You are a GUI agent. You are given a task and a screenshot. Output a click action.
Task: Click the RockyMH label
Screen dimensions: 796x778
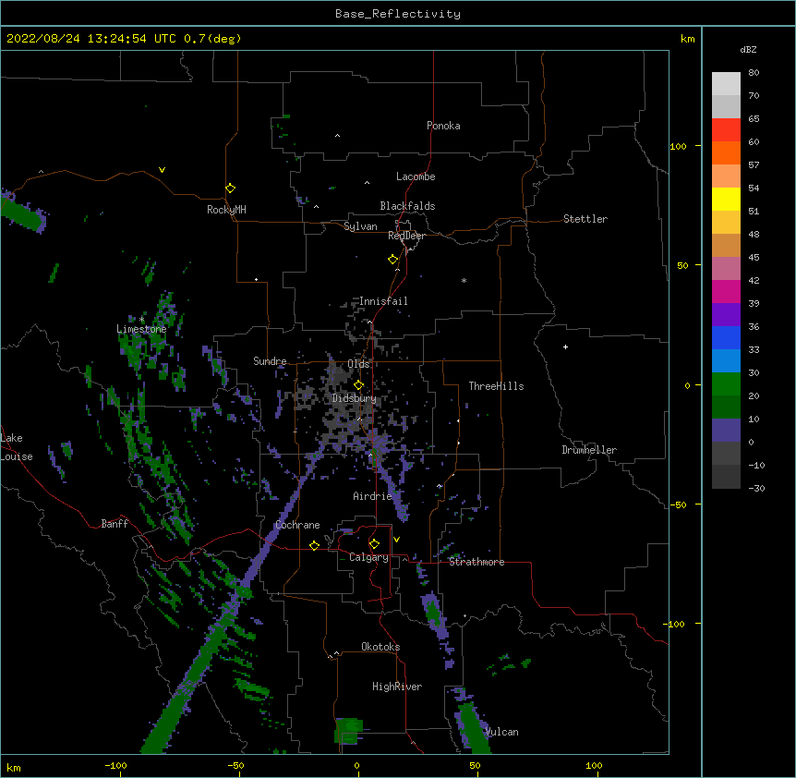tap(226, 210)
